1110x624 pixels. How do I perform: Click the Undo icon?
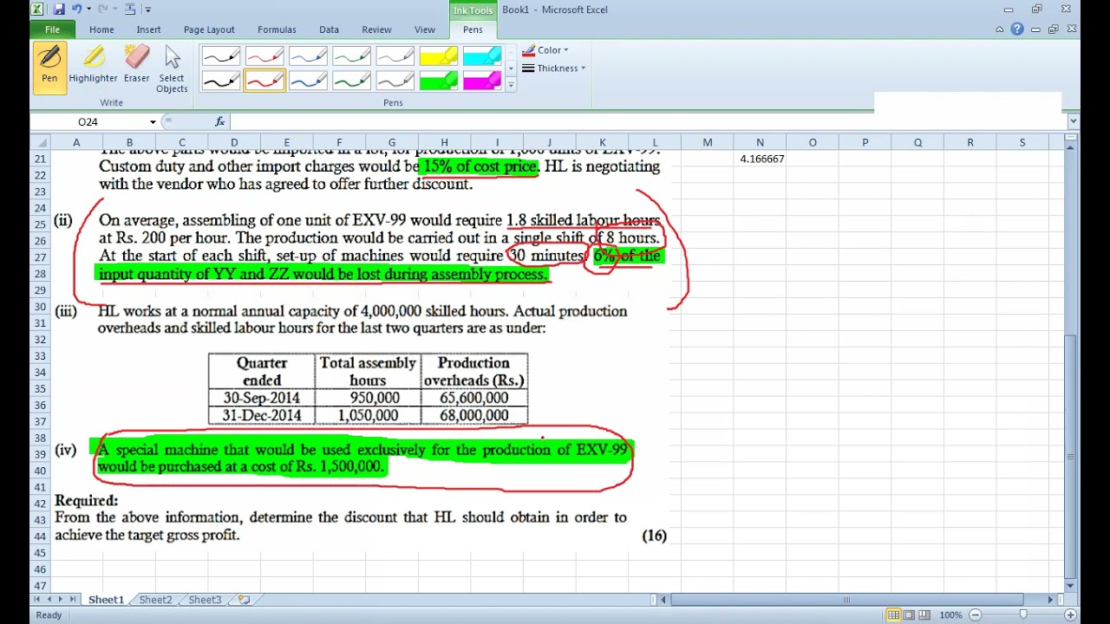pyautogui.click(x=76, y=10)
